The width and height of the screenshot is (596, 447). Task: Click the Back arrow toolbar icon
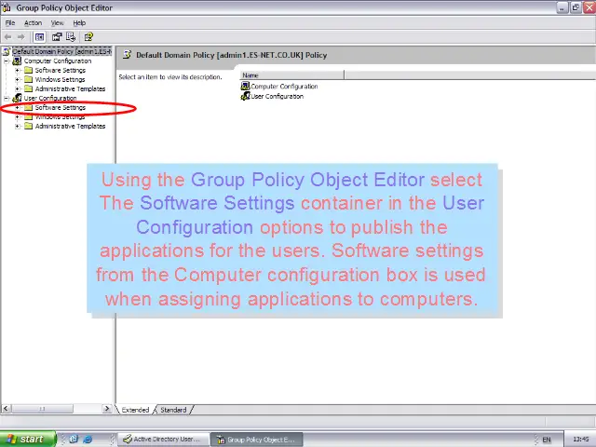[8, 37]
